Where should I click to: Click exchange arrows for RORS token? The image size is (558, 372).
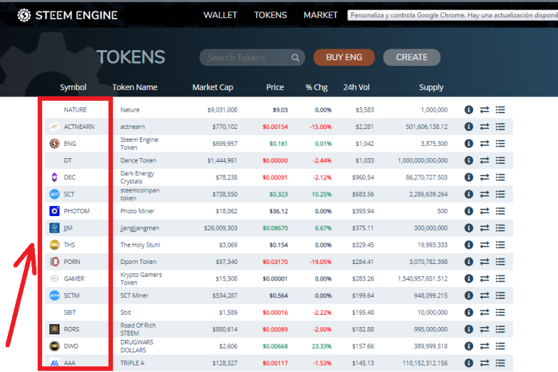click(484, 329)
